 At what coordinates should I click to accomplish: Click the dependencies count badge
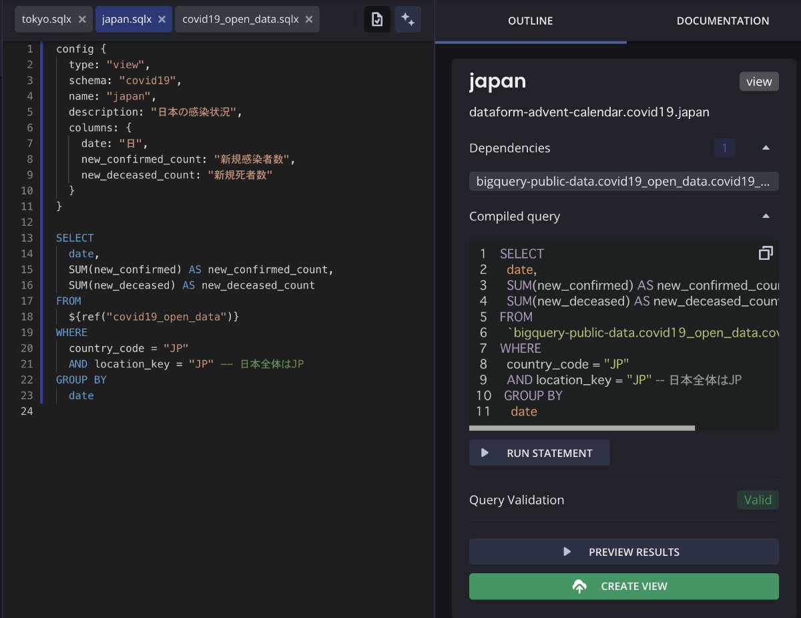pyautogui.click(x=725, y=148)
